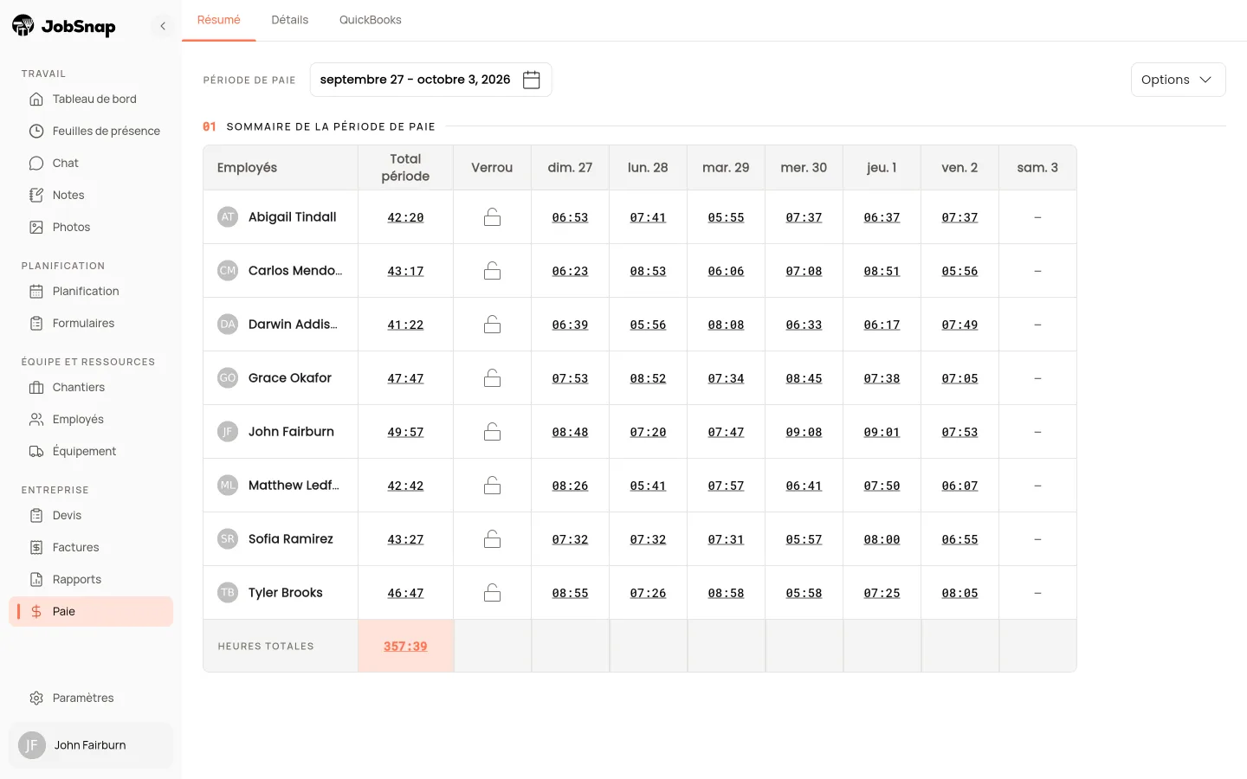Open John Fairburn's period total 49:57
This screenshot has height=779, width=1247.
pos(405,432)
